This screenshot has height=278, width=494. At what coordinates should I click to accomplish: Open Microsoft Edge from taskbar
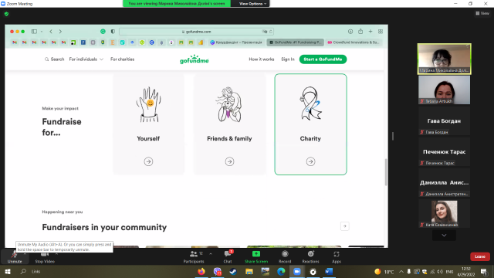tap(281, 271)
